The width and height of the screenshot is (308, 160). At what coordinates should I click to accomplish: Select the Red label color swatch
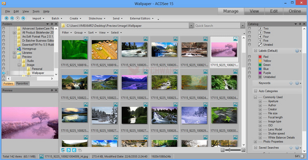260,57
